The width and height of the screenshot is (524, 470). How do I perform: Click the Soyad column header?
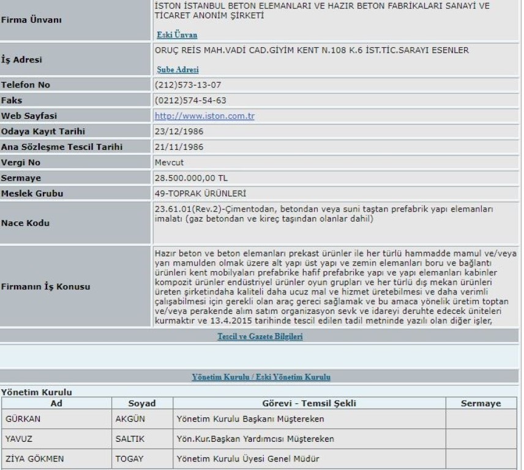[x=142, y=403]
